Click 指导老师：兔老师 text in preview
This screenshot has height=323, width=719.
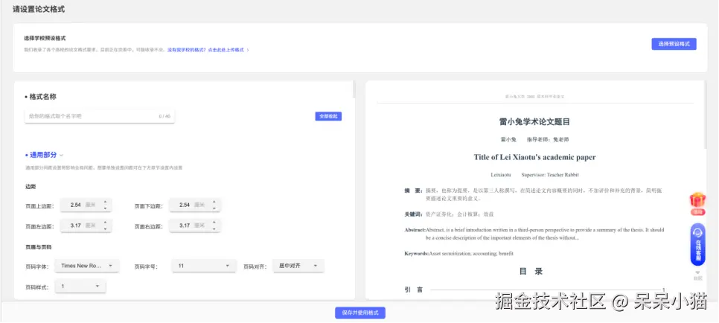click(x=548, y=139)
